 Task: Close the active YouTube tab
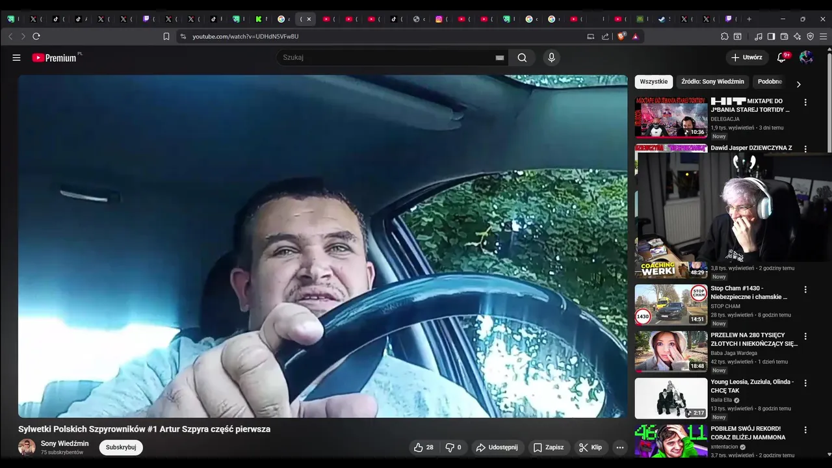click(309, 19)
